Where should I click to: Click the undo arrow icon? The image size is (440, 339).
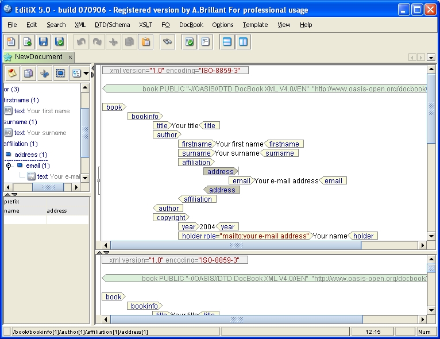[x=81, y=42]
